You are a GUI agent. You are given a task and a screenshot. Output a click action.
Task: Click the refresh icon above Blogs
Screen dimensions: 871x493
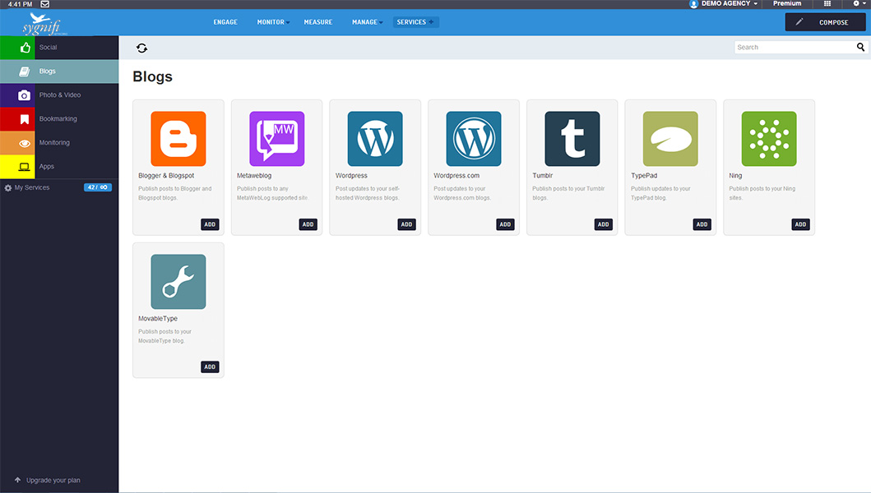[x=141, y=48]
